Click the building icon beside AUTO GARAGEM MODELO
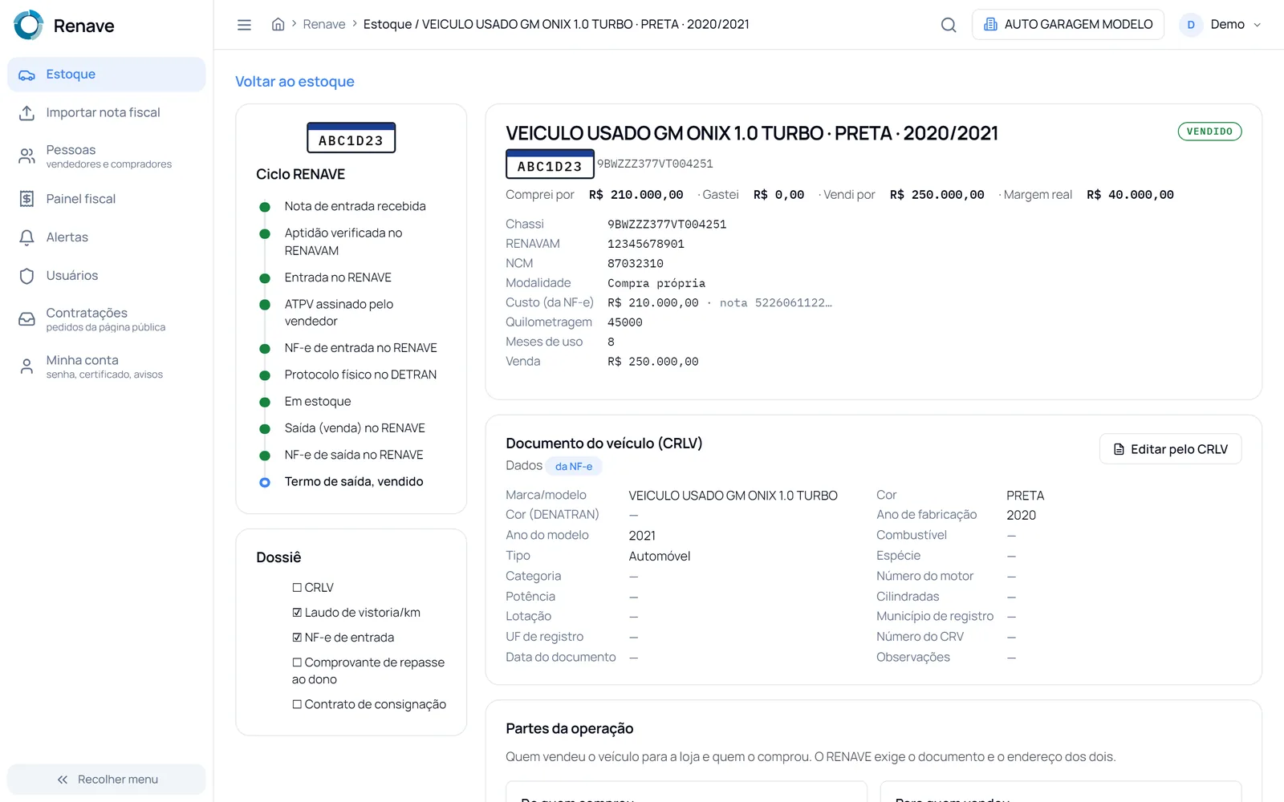This screenshot has width=1284, height=802. [990, 24]
